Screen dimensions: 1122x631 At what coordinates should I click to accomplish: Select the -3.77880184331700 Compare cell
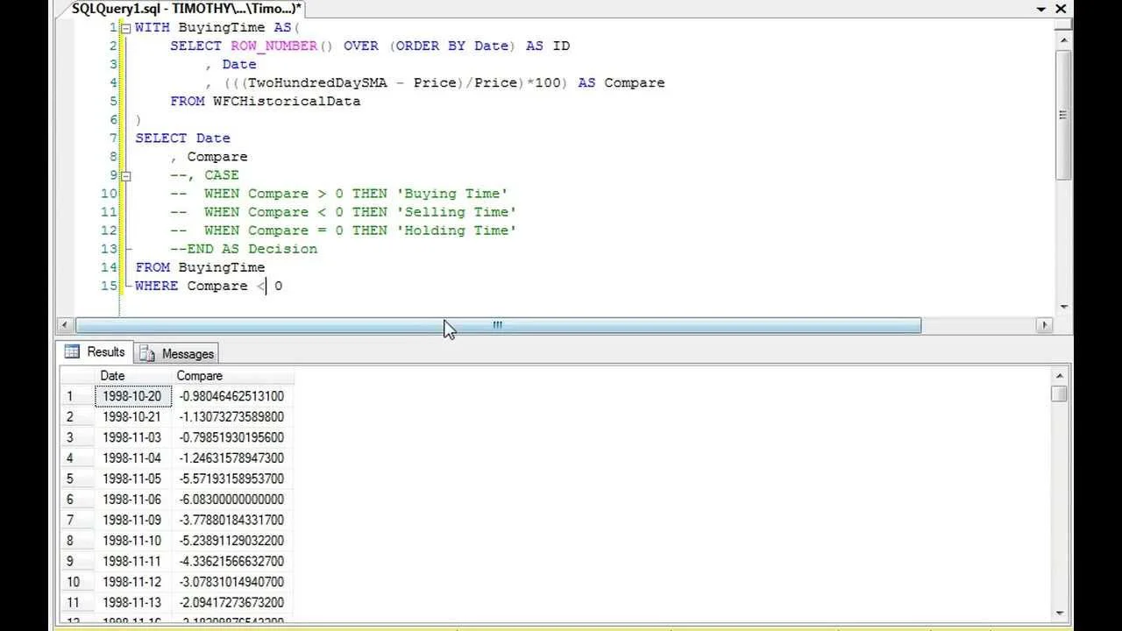231,520
